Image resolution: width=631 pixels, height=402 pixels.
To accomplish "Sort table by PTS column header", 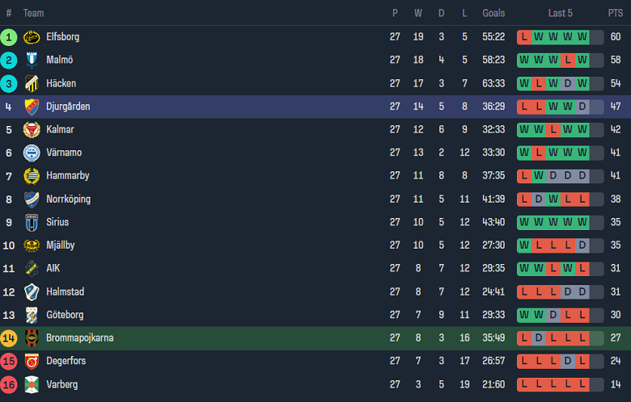I will [x=616, y=13].
